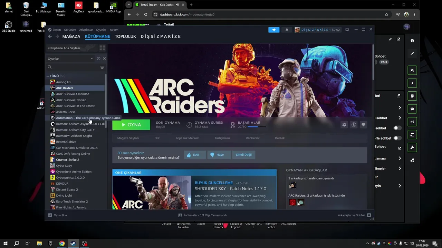Switch Steam library to grid view icon
Screen dimensions: 442x248
coord(102,48)
